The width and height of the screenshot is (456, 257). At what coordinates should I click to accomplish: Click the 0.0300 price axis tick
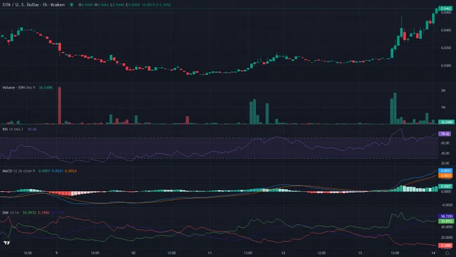(446, 66)
